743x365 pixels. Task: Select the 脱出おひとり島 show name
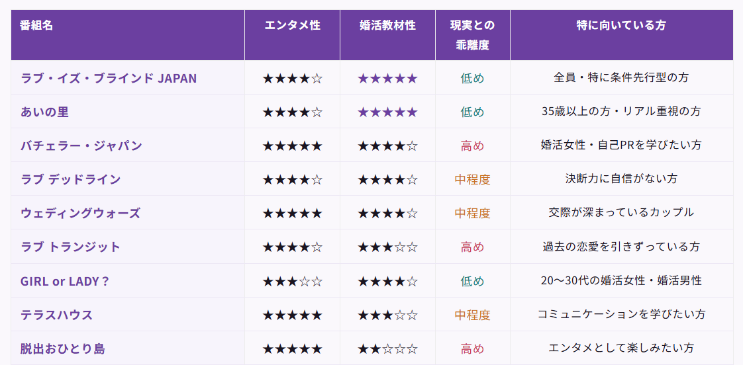pos(63,348)
